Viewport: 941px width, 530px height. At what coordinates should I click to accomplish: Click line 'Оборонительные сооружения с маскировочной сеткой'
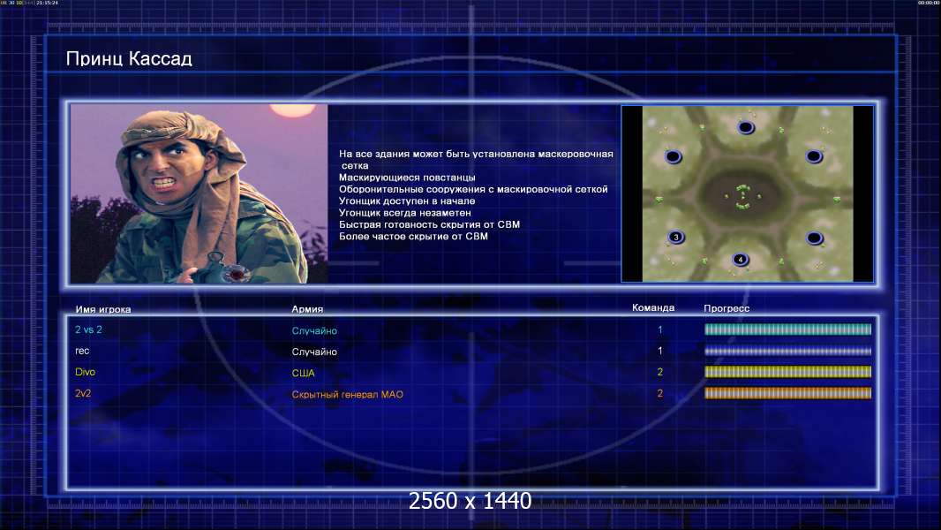(473, 189)
